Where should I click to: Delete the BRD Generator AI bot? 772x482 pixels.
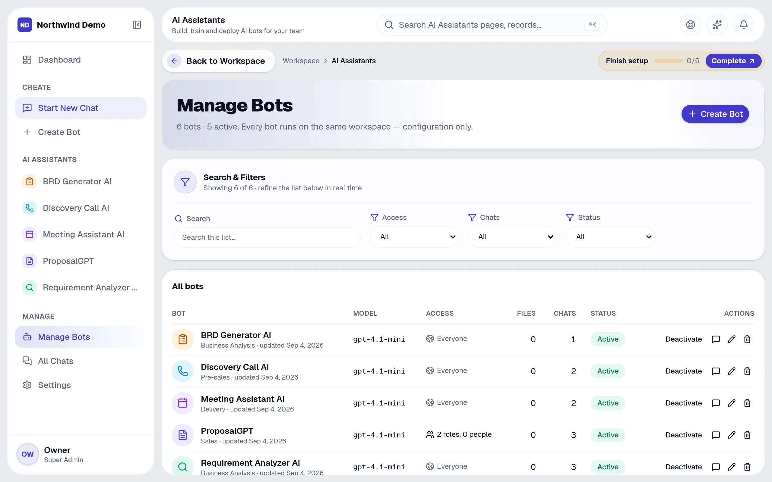coord(747,339)
